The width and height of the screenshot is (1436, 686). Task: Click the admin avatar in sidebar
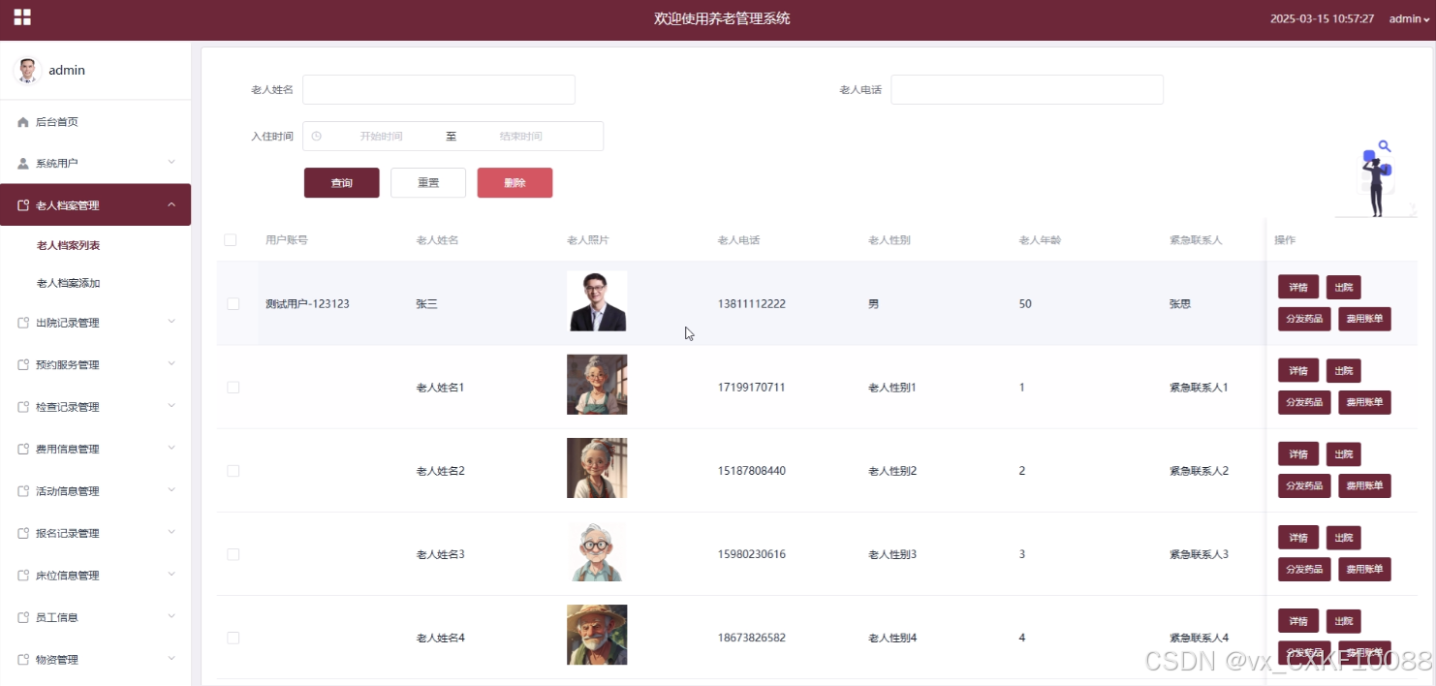click(27, 70)
